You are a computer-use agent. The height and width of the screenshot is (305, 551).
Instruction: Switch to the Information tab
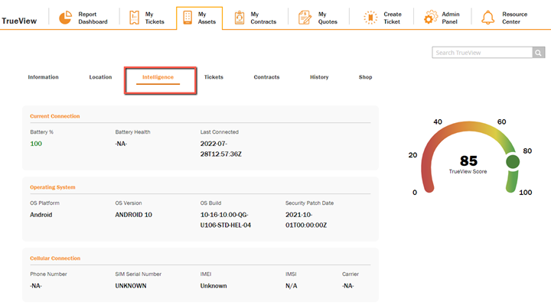[x=43, y=77]
